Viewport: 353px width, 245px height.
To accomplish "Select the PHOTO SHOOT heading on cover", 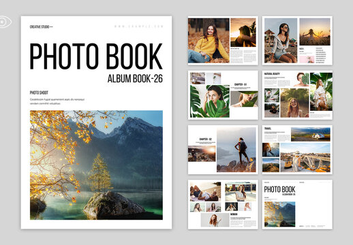I will click(x=39, y=93).
